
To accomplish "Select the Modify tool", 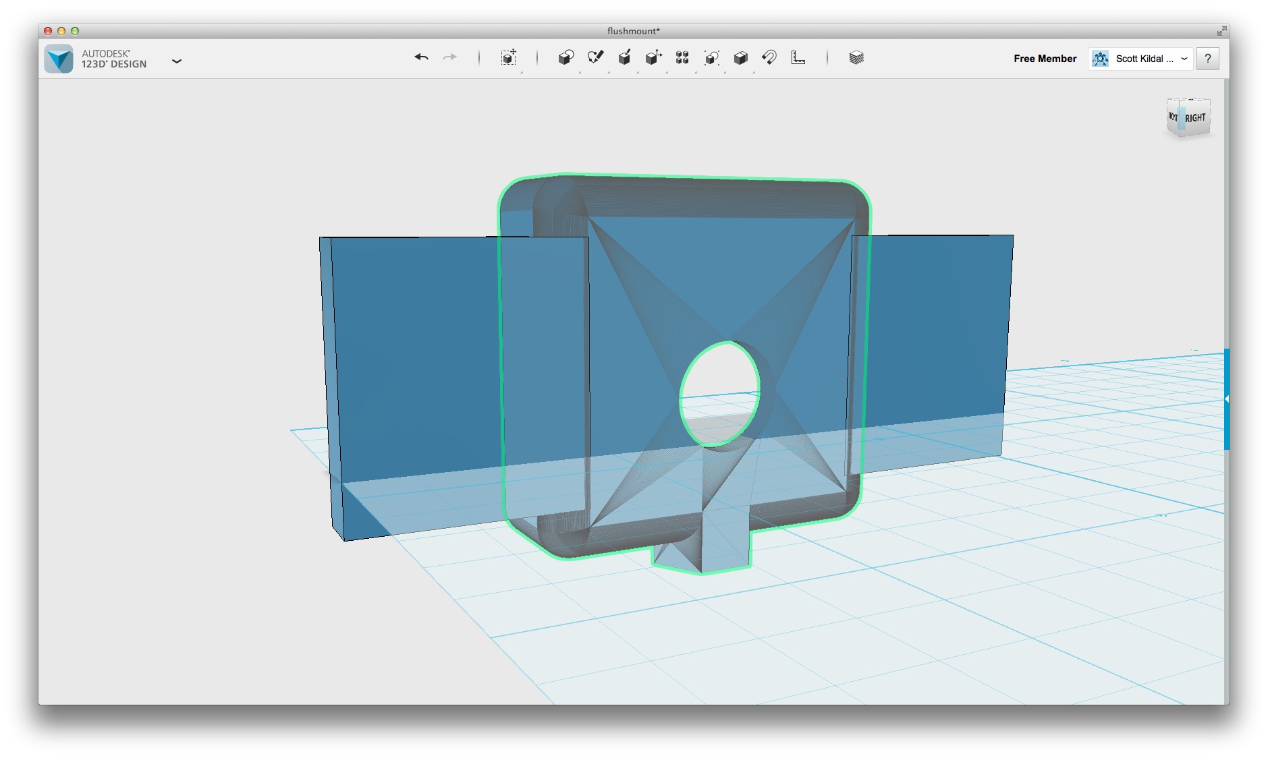I will (x=653, y=58).
